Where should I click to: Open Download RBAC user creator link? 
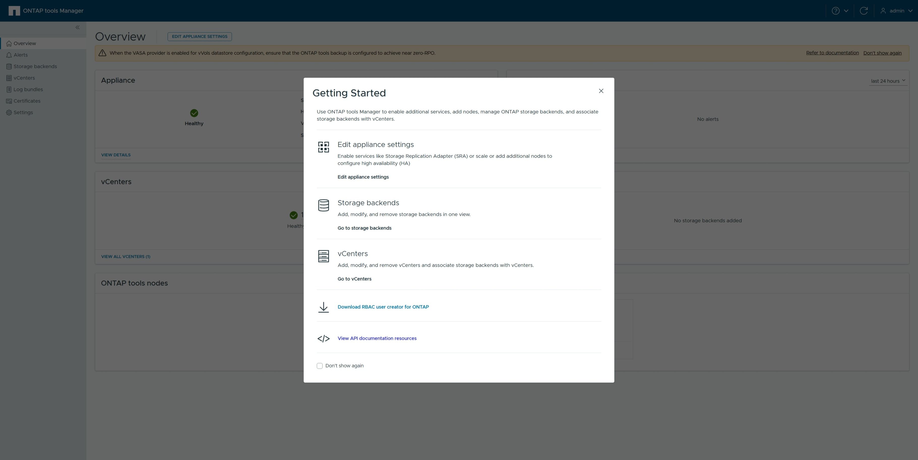(383, 307)
